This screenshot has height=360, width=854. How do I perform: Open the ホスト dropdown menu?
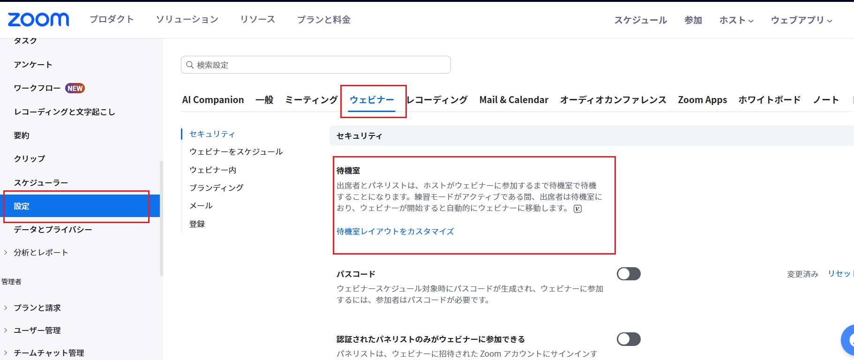point(736,20)
